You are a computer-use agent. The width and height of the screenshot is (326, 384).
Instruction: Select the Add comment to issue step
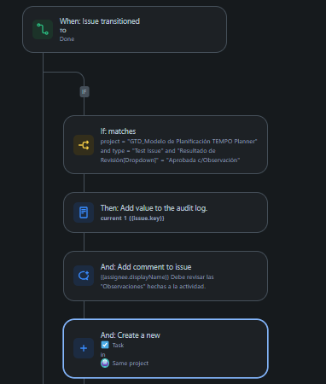[x=166, y=276]
